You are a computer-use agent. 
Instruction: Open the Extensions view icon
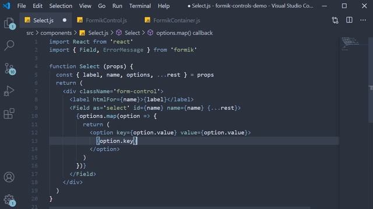point(9,114)
